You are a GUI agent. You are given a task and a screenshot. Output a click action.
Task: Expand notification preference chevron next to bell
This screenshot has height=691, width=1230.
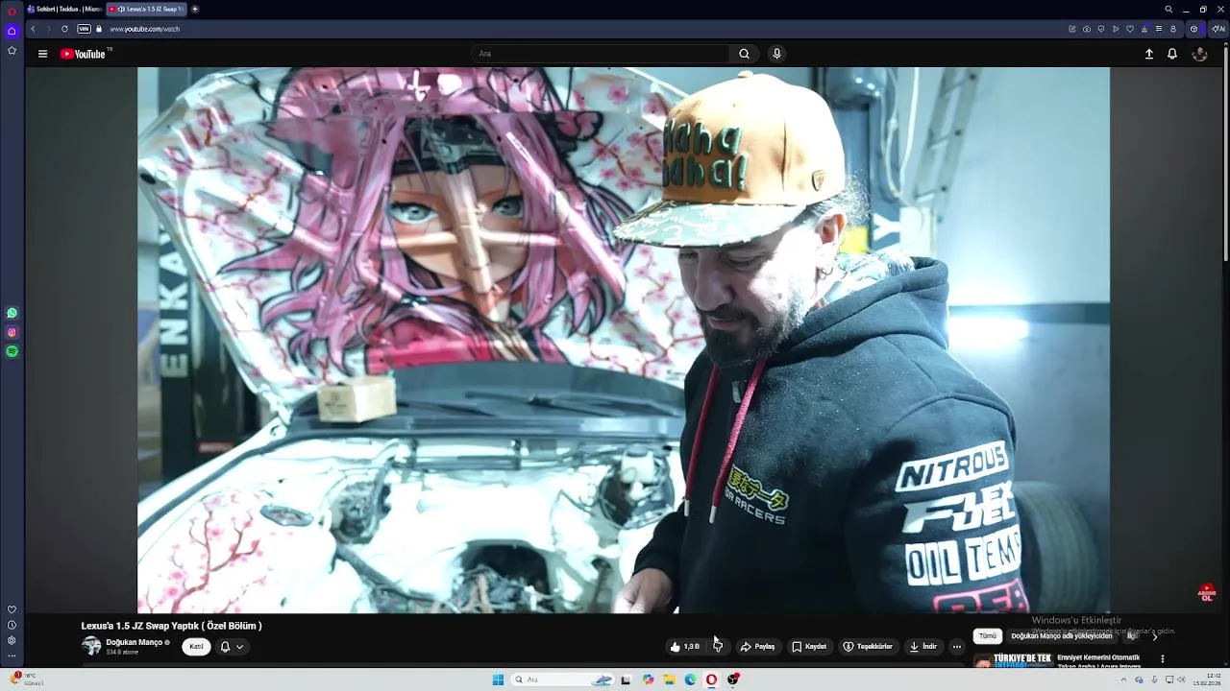point(239,647)
